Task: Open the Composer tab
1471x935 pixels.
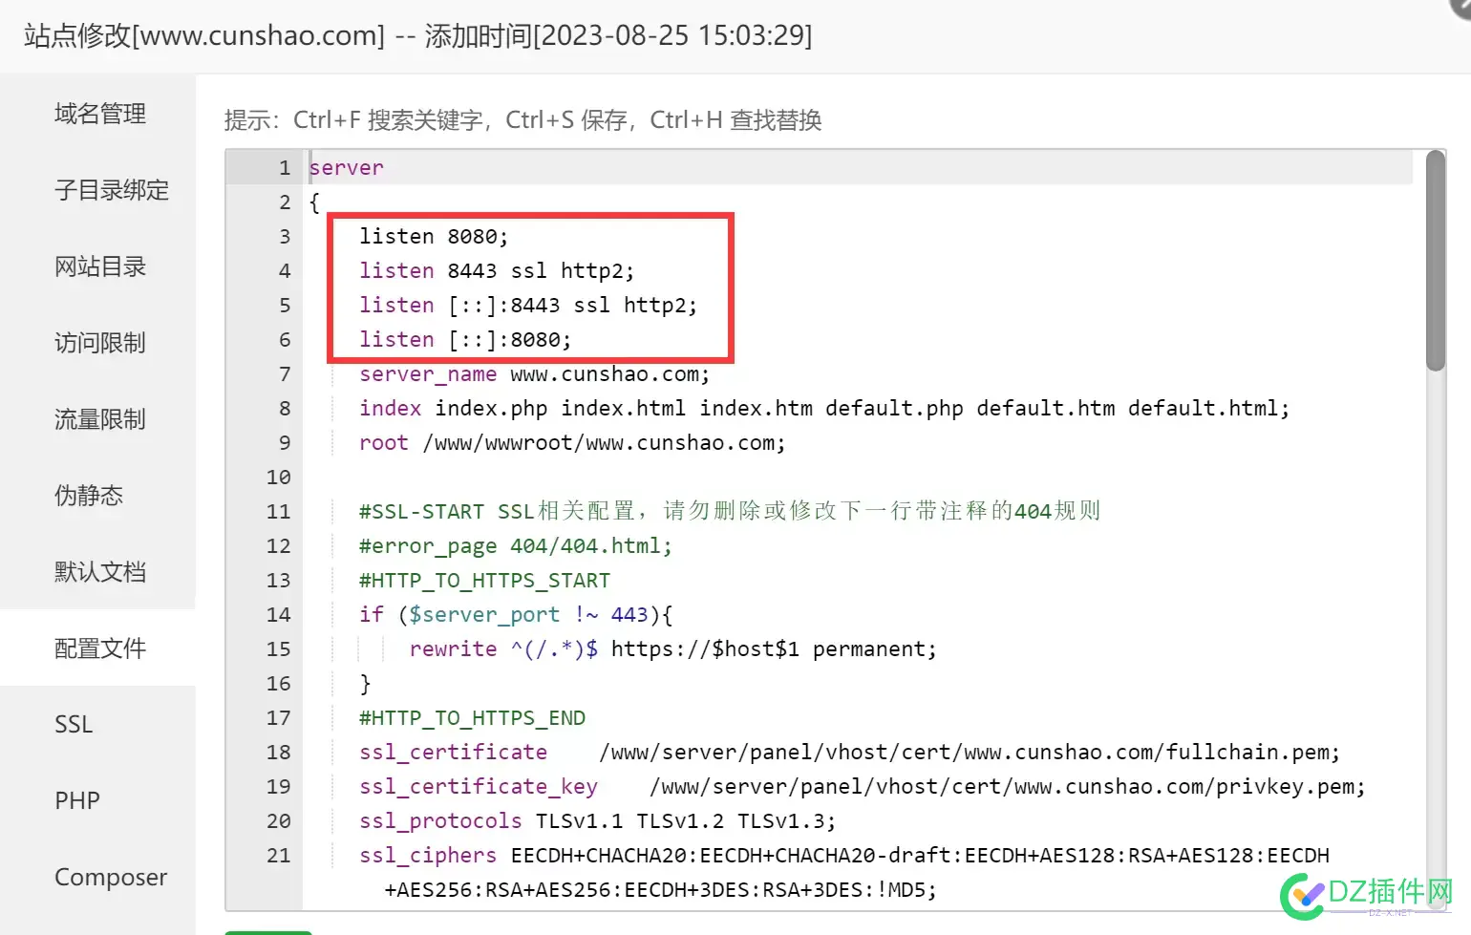Action: click(x=111, y=877)
